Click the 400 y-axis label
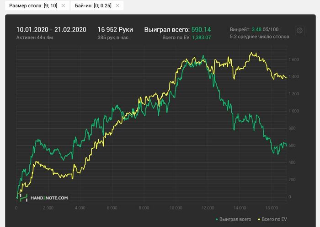 pyautogui.click(x=292, y=162)
